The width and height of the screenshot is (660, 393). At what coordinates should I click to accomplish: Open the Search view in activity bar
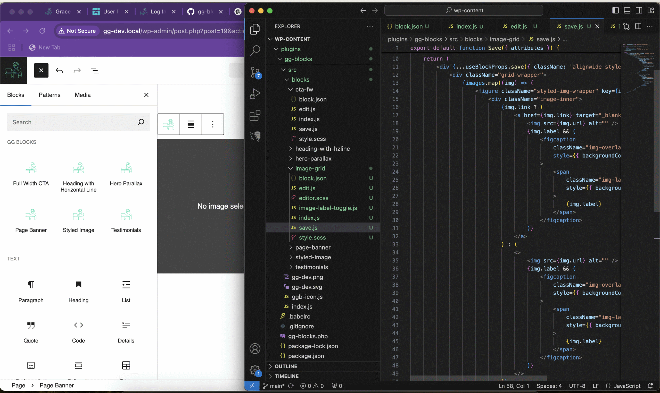255,50
